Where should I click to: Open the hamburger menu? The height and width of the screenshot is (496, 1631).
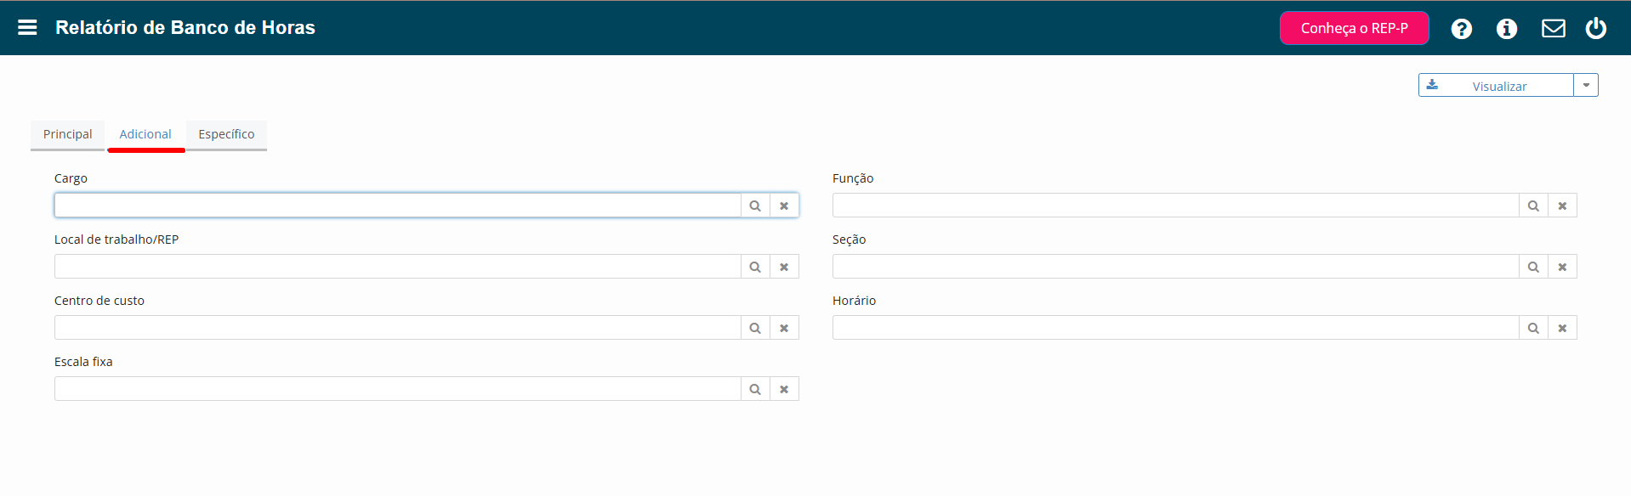27,28
